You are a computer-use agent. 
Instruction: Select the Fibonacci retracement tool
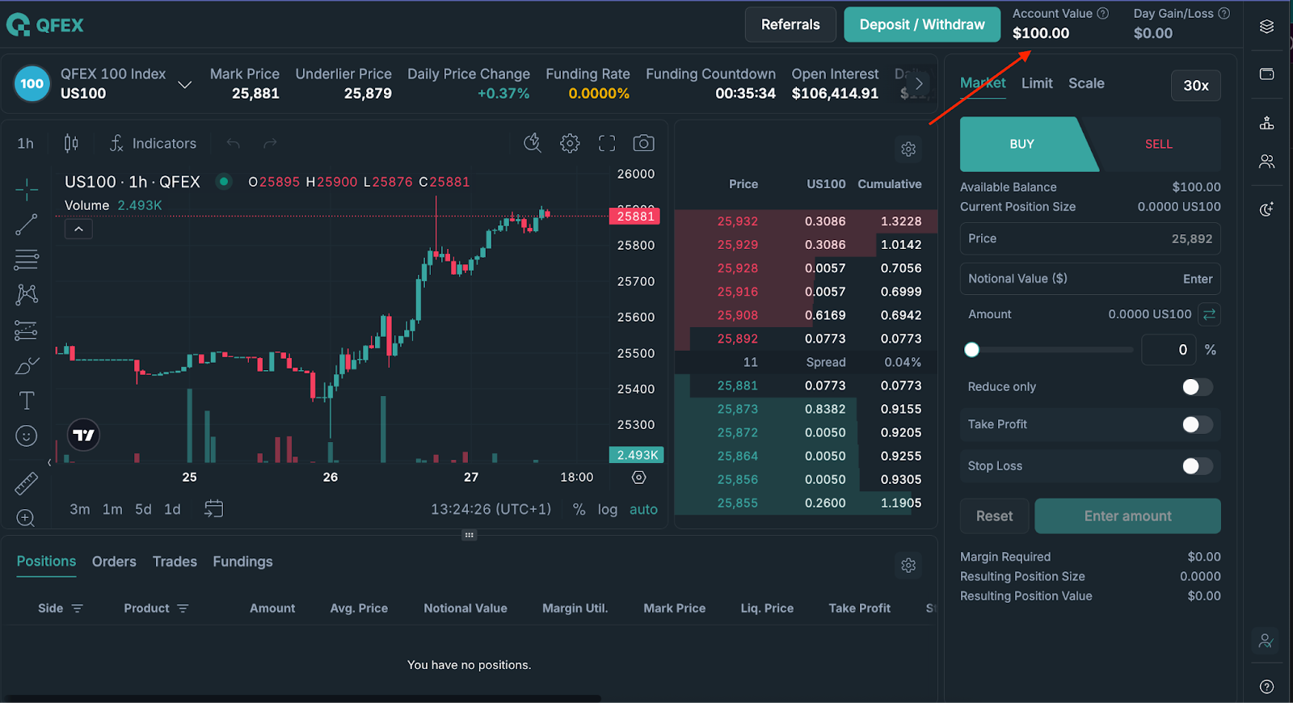(x=27, y=259)
